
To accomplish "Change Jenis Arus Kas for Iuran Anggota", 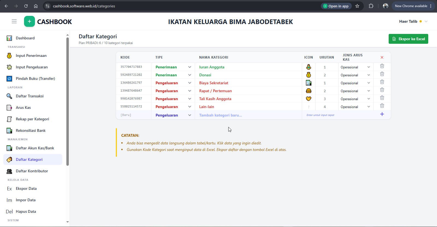I will pyautogui.click(x=356, y=67).
